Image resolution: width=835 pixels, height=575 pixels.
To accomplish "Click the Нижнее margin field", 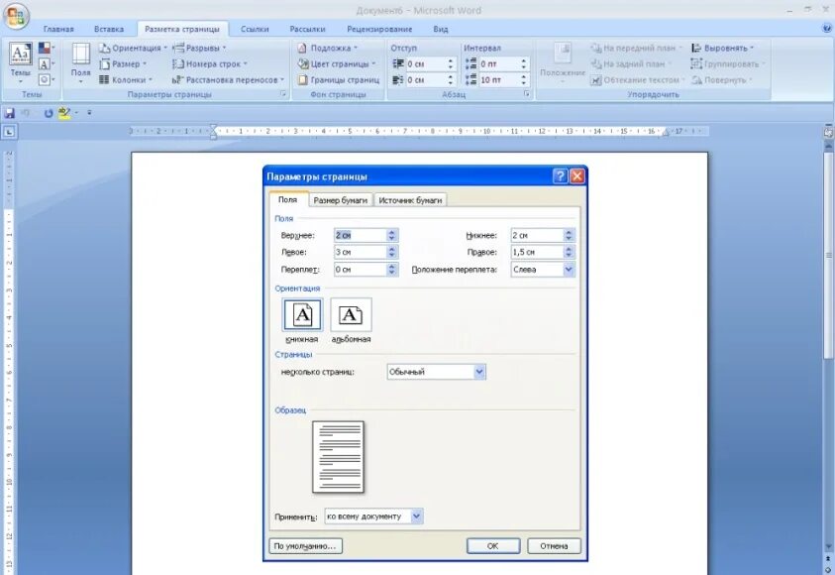I will (537, 235).
